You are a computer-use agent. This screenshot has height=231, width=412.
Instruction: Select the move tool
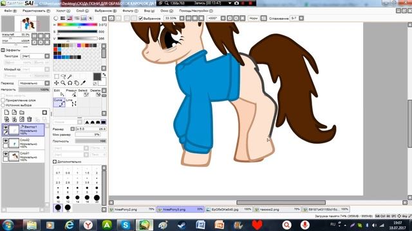point(57,83)
